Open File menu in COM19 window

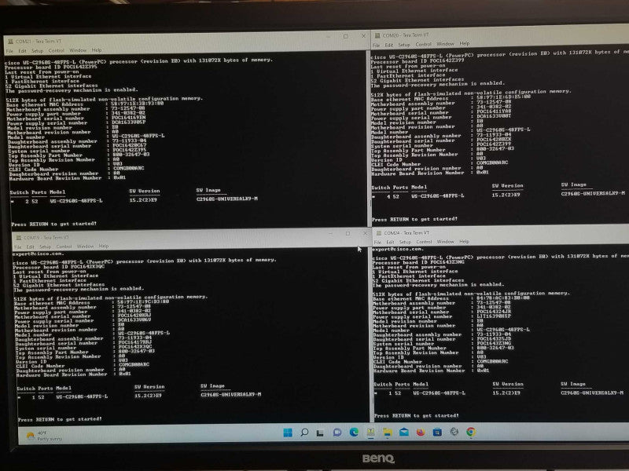pyautogui.click(x=18, y=247)
